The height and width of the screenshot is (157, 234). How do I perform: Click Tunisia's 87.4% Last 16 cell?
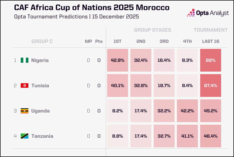point(211,86)
